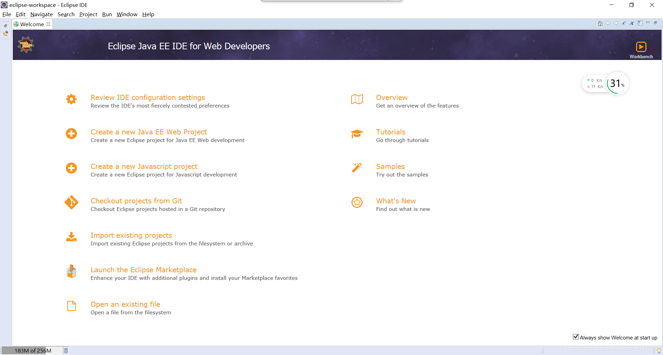Open the Customize page checklist icon
Viewport: 663px width, 355px height.
(640, 23)
